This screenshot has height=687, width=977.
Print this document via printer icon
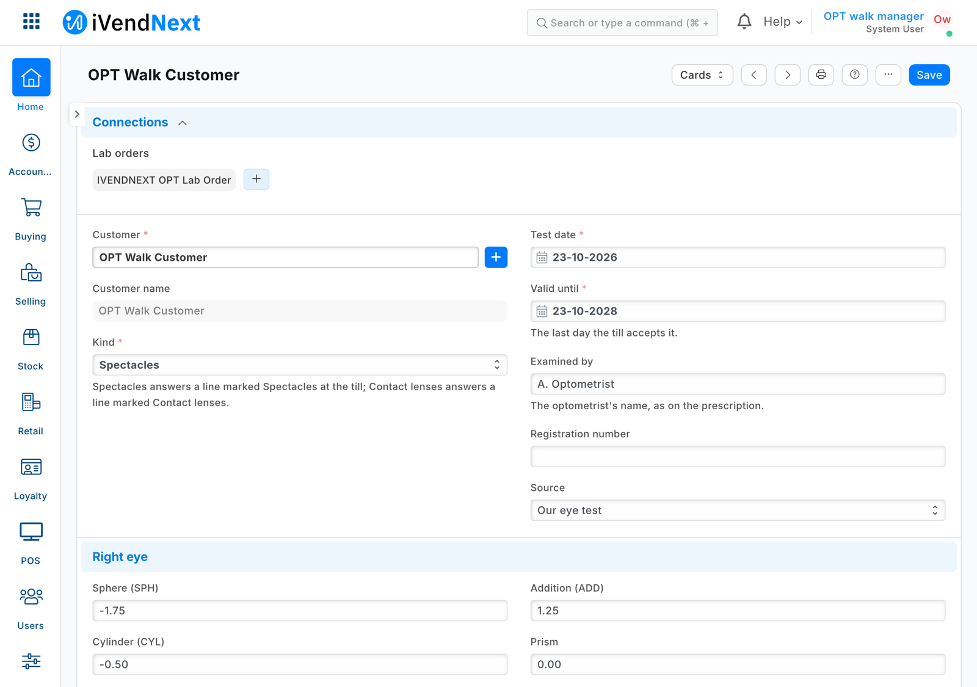click(x=821, y=75)
